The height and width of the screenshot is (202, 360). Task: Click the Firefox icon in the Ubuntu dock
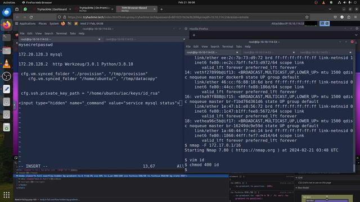click(x=6, y=25)
